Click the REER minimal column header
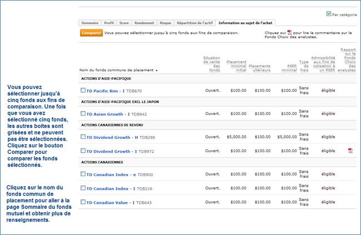The image size is (361, 235). (289, 68)
